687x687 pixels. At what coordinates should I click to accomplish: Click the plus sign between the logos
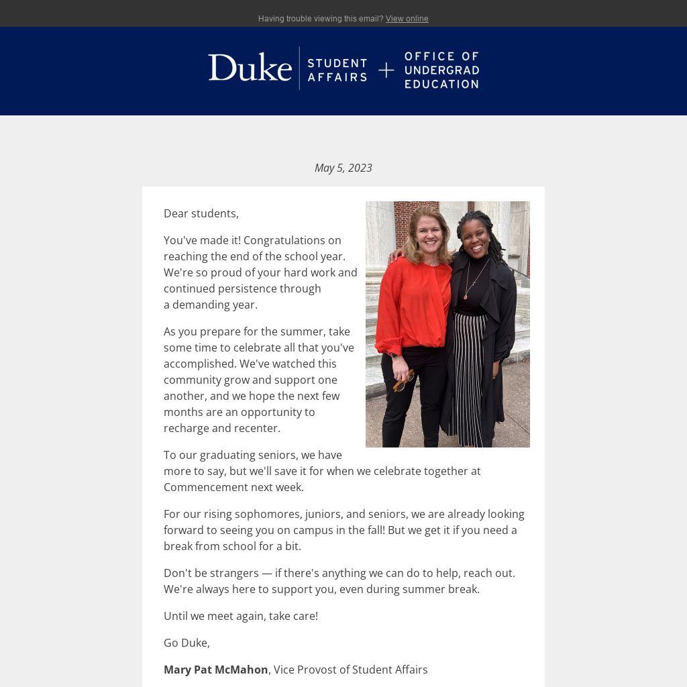coord(386,70)
